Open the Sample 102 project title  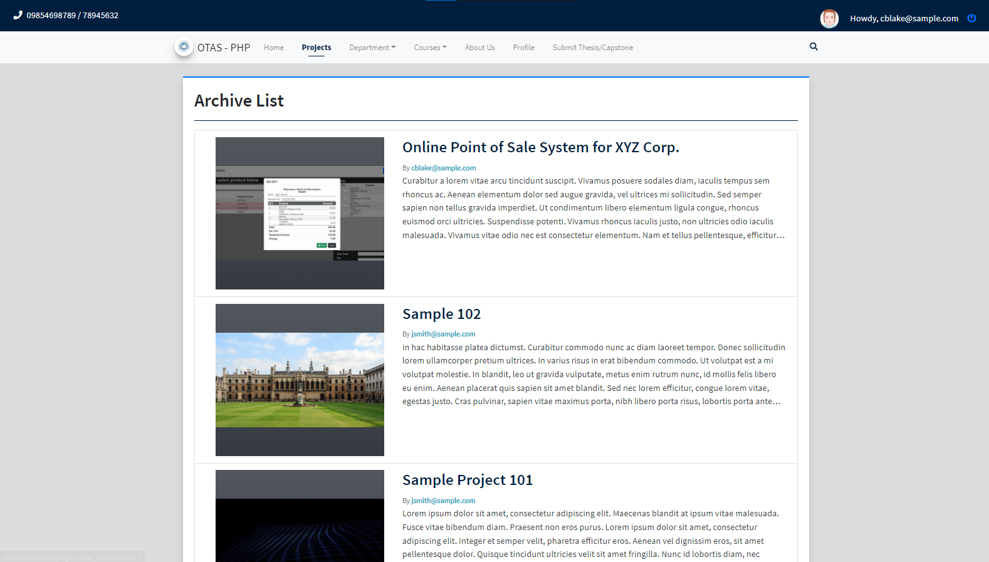(442, 314)
